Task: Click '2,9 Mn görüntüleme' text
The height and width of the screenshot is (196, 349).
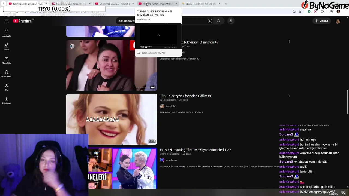Action: click(x=170, y=154)
